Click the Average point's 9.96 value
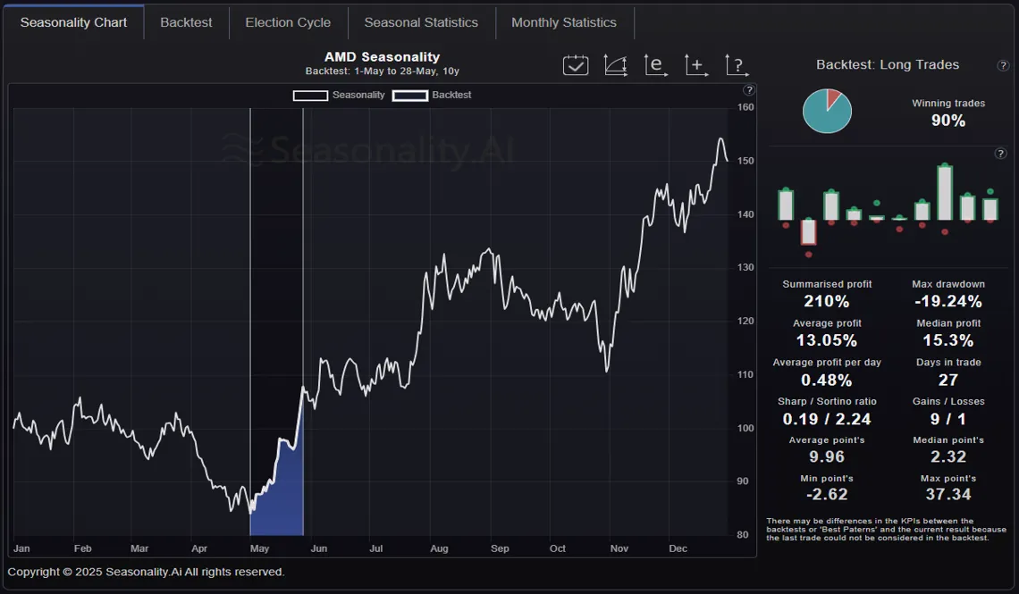The image size is (1019, 594). pyautogui.click(x=827, y=457)
